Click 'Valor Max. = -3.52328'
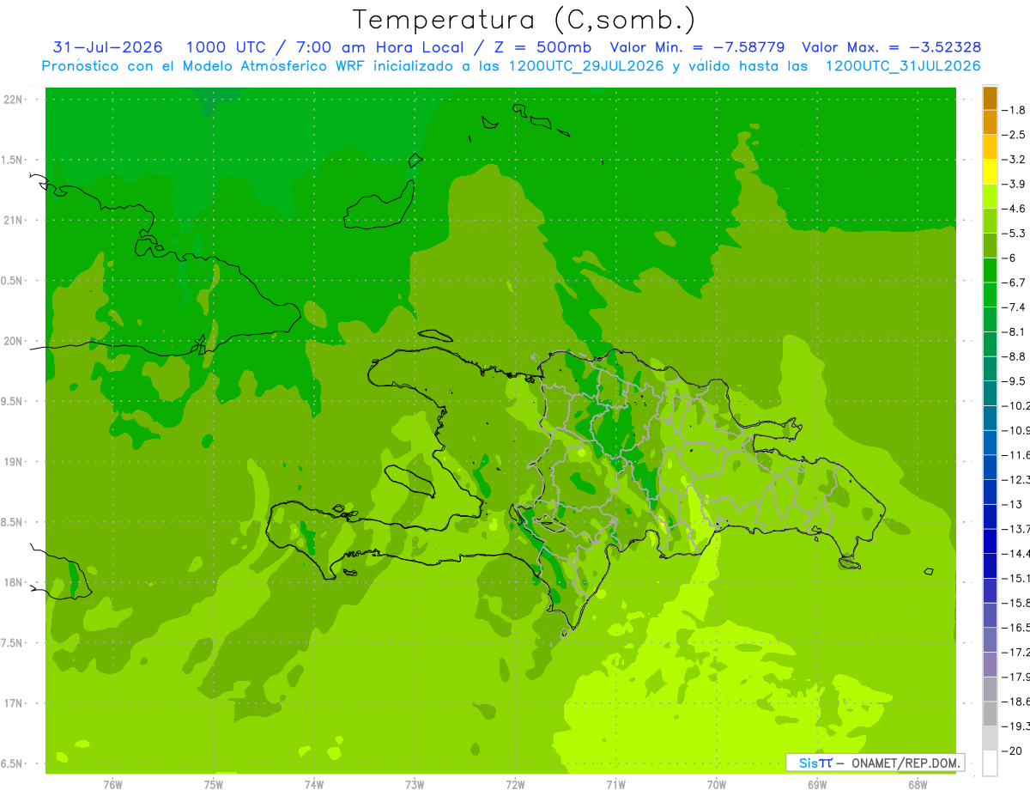The height and width of the screenshot is (796, 1030). coord(892,47)
